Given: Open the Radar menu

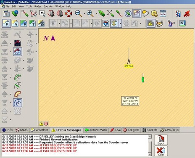Looking at the screenshot, I should [38, 6].
